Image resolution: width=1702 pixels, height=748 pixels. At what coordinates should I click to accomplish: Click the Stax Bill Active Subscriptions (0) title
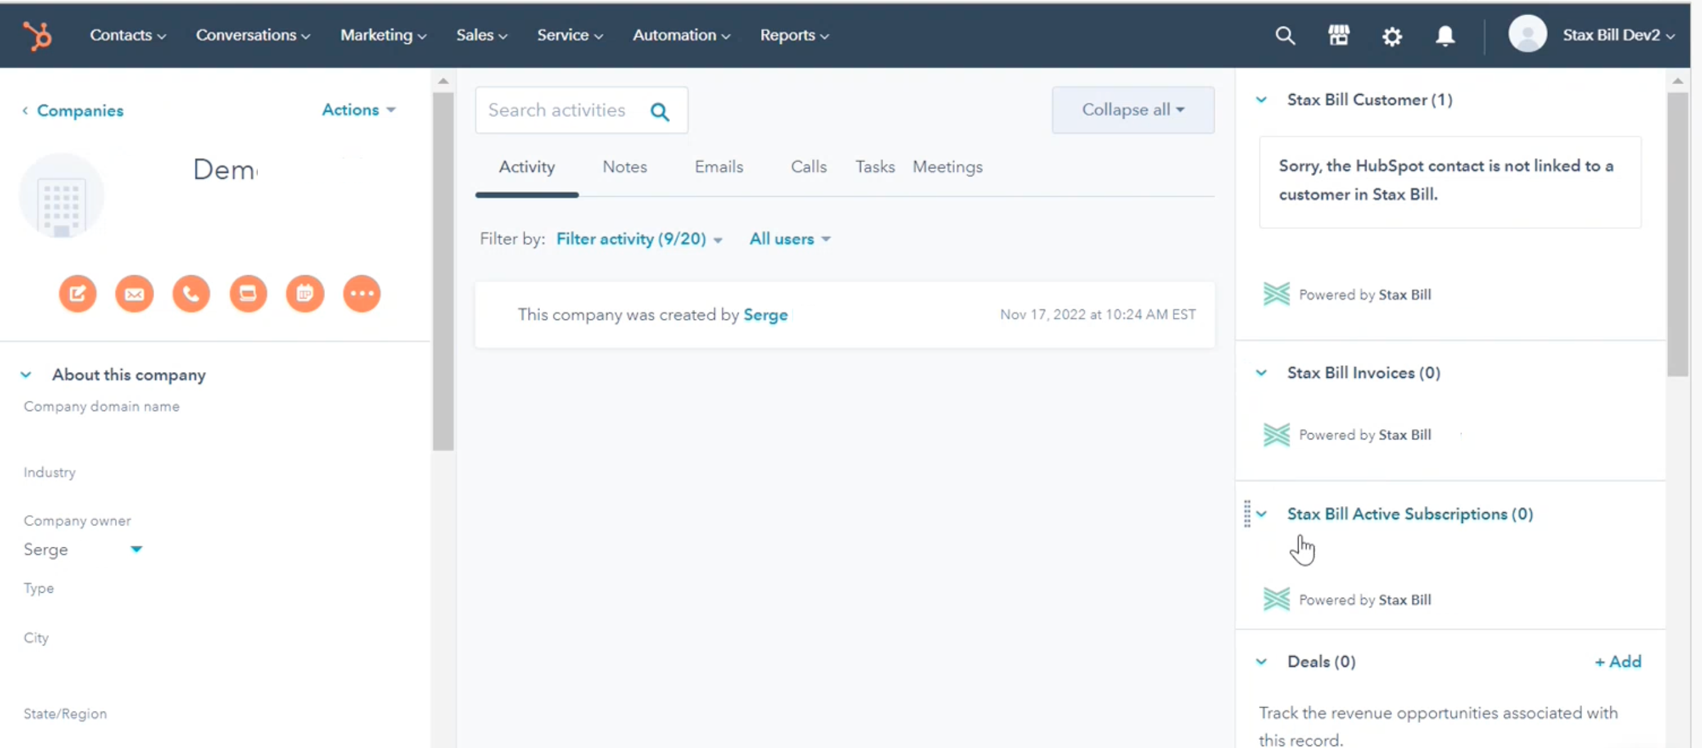click(x=1410, y=514)
